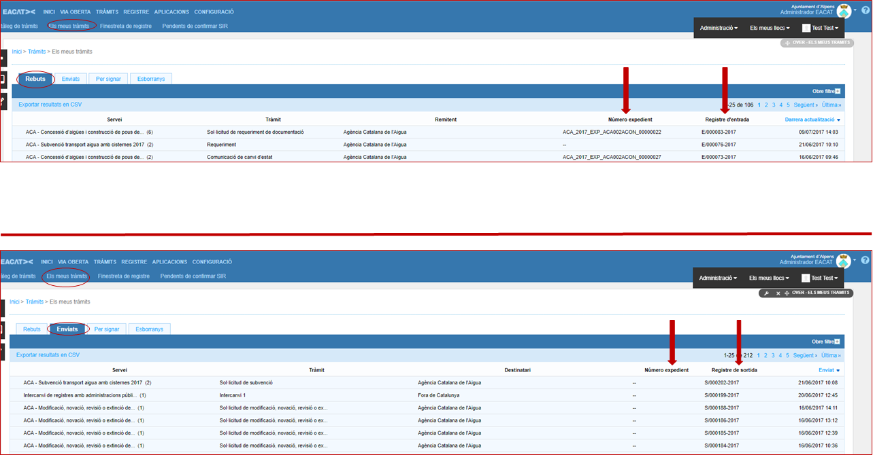The width and height of the screenshot is (873, 455).
Task: Click the wrench icon beside OVER - ELS MEUS TRÀMITS
Action: point(767,293)
